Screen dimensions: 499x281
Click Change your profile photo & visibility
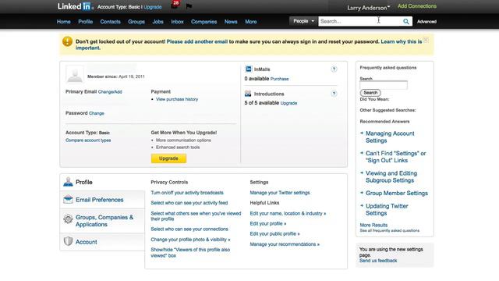tap(190, 240)
